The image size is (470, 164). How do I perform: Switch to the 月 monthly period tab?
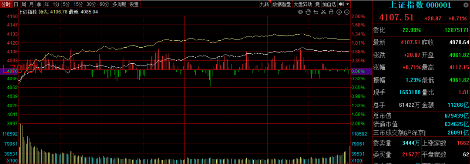coord(31,4)
